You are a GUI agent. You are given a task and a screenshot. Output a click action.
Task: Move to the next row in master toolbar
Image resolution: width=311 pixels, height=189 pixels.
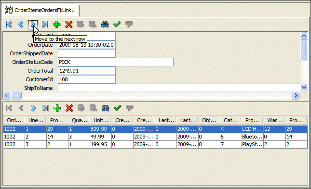(x=33, y=25)
